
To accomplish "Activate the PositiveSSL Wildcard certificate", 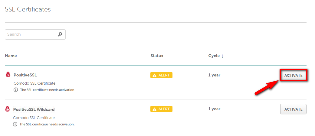I will pyautogui.click(x=293, y=109).
